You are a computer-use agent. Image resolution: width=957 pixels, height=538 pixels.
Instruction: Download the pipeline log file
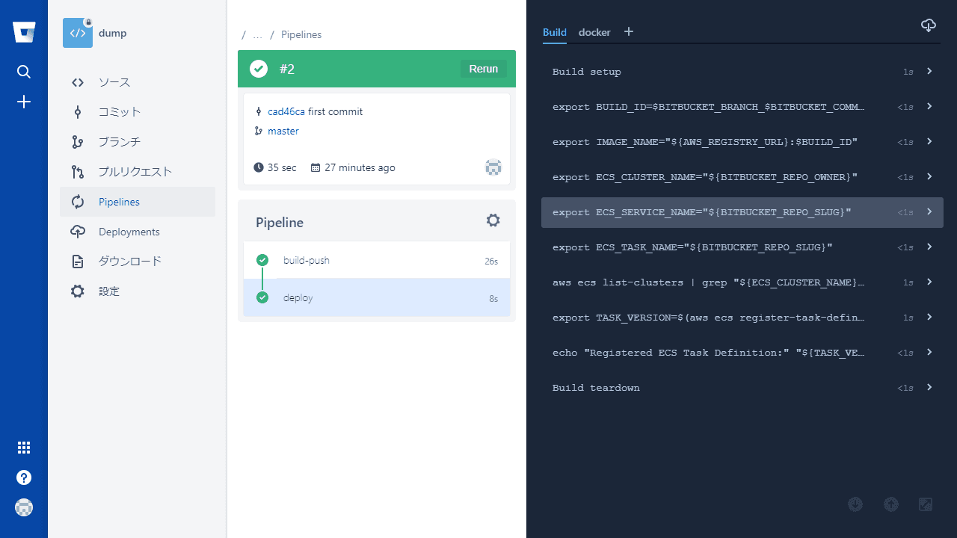click(929, 25)
